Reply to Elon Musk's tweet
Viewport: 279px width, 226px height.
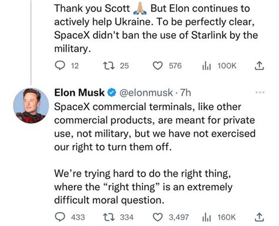[59, 217]
